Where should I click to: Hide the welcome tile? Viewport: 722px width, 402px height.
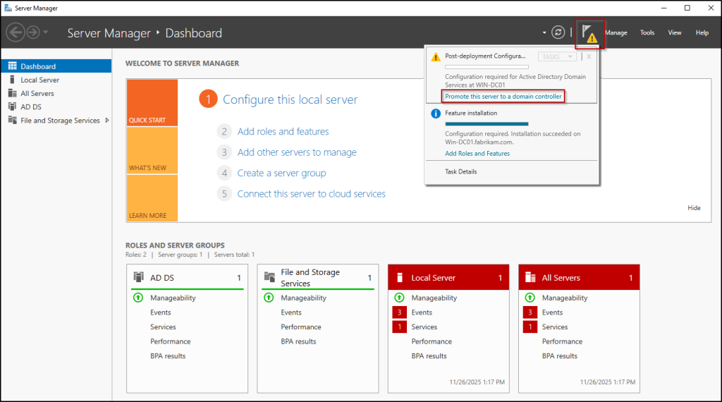(x=694, y=207)
